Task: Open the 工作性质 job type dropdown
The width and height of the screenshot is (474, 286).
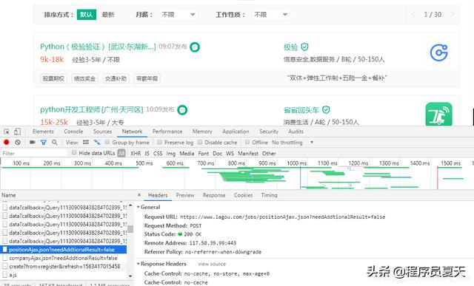Action: click(270, 15)
